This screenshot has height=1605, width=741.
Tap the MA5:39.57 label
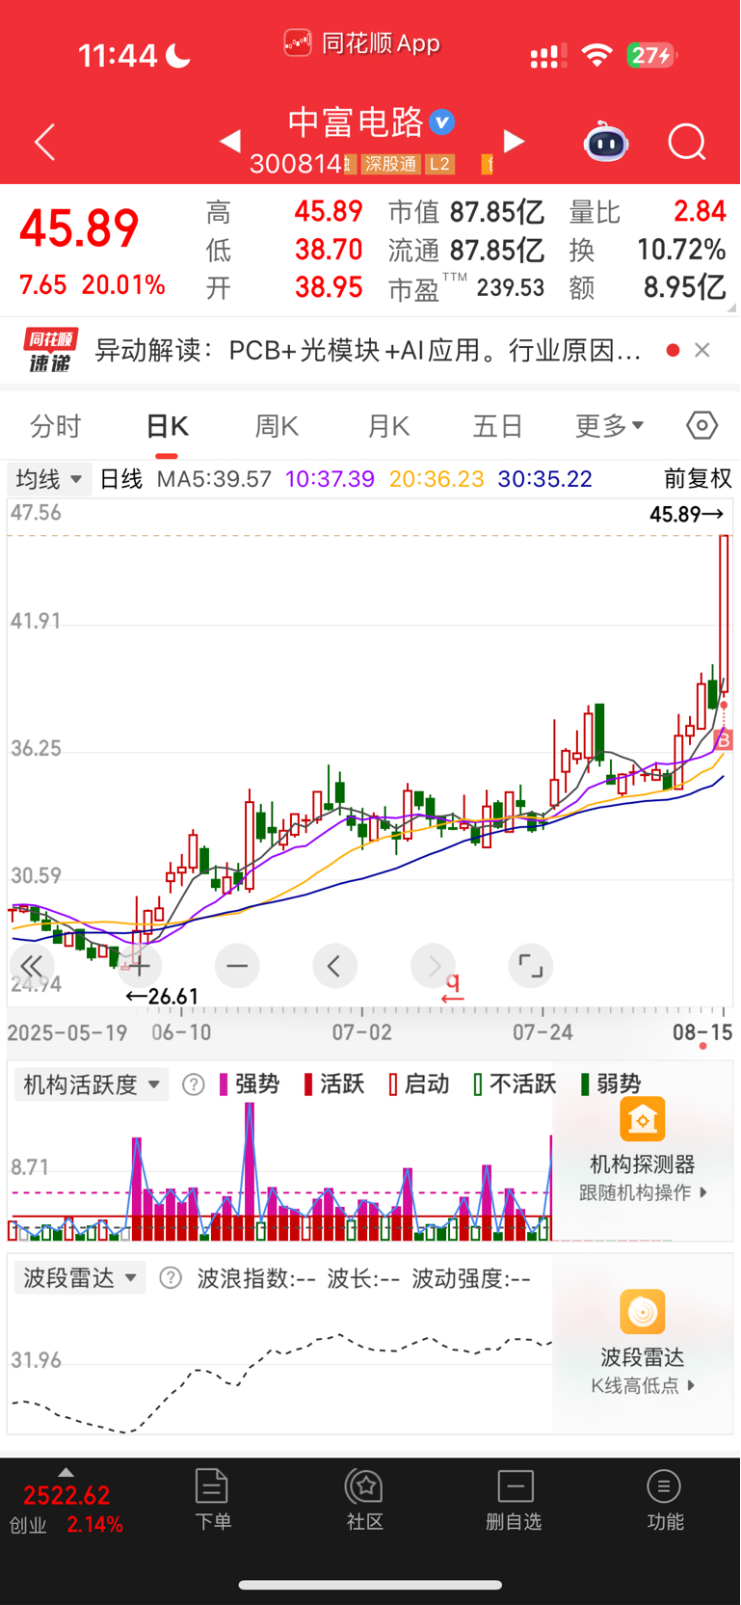click(214, 479)
